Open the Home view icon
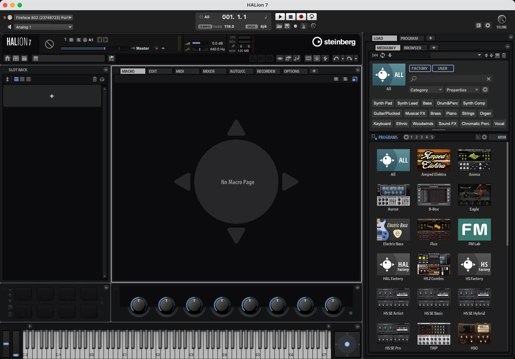The image size is (515, 359). pos(7,58)
